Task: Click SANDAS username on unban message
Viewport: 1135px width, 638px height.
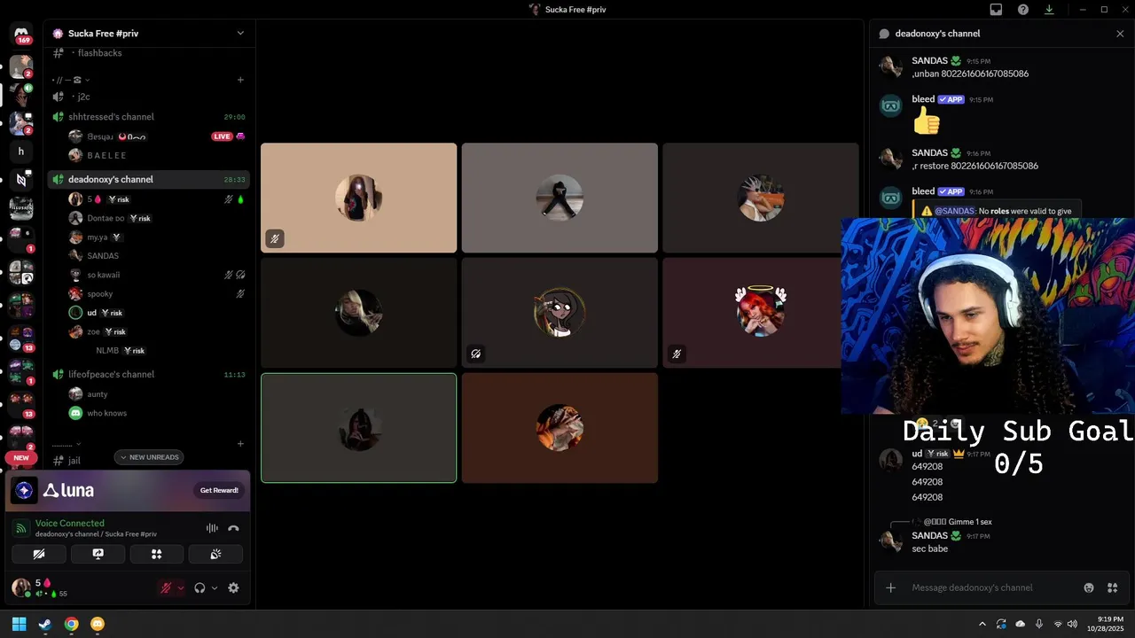Action: point(929,61)
